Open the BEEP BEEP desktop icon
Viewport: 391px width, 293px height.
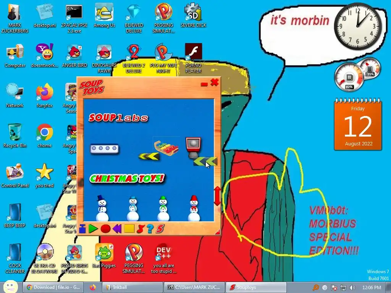click(15, 216)
